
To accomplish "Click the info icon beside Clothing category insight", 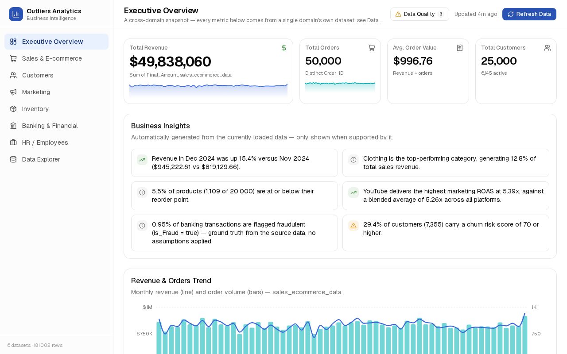I will point(353,160).
